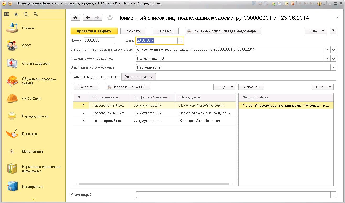Click the home page icon button
The image size is (345, 203).
click(76, 18)
